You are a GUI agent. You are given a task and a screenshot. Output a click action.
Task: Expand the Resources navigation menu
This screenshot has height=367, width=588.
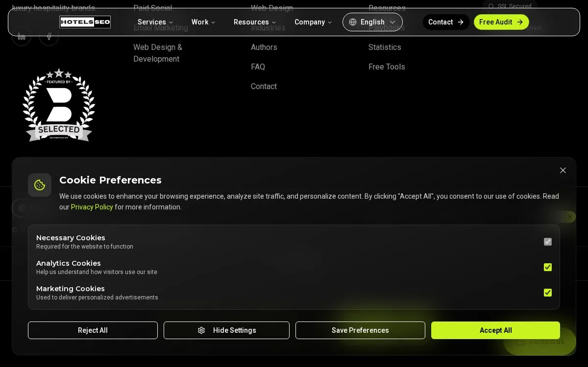coord(255,22)
